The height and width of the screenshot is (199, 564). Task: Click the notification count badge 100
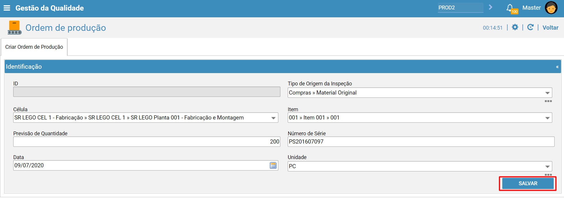[x=514, y=12]
